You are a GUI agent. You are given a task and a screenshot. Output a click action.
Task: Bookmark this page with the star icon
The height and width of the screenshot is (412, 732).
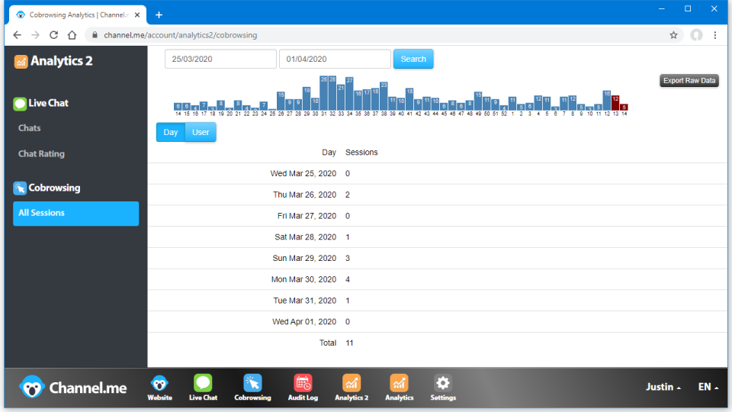(x=673, y=35)
